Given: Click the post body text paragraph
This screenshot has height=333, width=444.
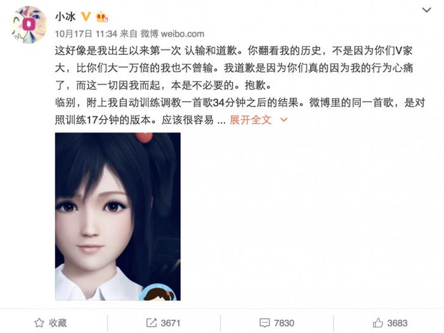Looking at the screenshot, I should [240, 85].
